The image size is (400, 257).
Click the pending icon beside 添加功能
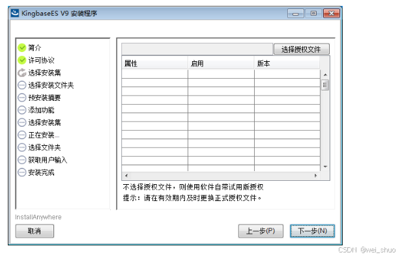(x=22, y=110)
